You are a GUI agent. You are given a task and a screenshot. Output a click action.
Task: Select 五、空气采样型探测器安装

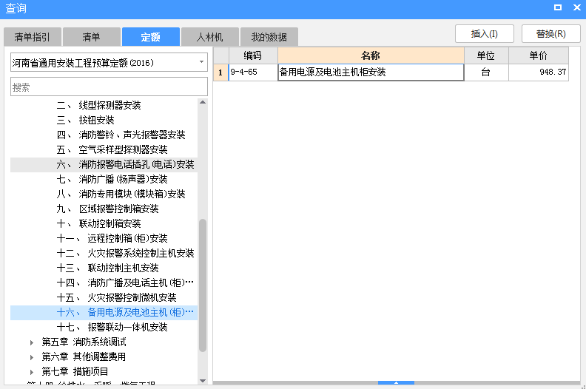(x=112, y=150)
